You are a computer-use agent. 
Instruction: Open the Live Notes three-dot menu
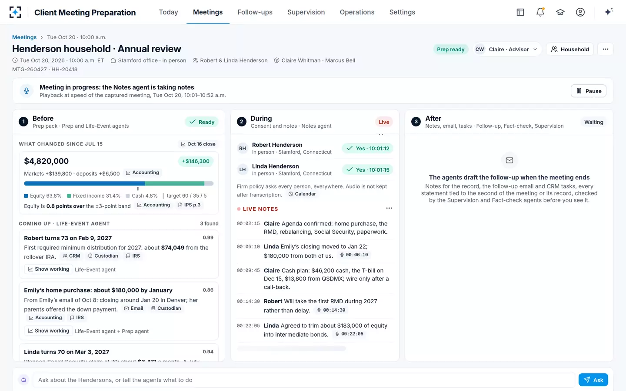tap(389, 209)
